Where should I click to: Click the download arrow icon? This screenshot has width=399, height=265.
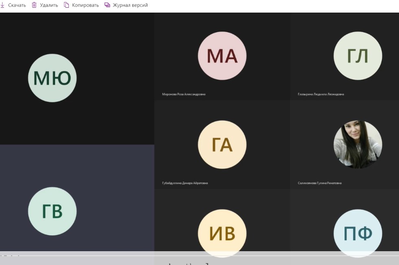click(2, 5)
